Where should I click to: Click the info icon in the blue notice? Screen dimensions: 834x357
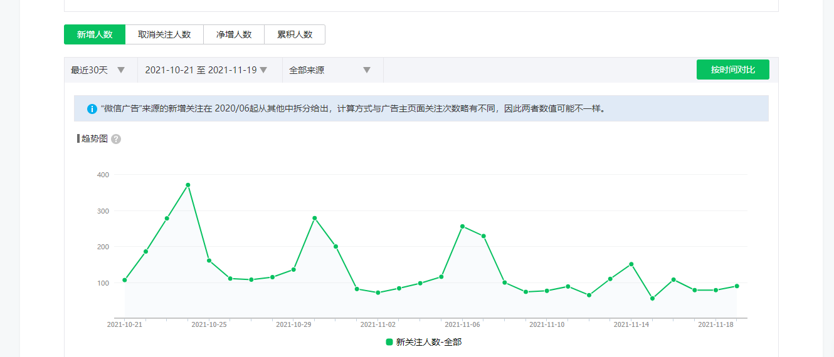92,109
